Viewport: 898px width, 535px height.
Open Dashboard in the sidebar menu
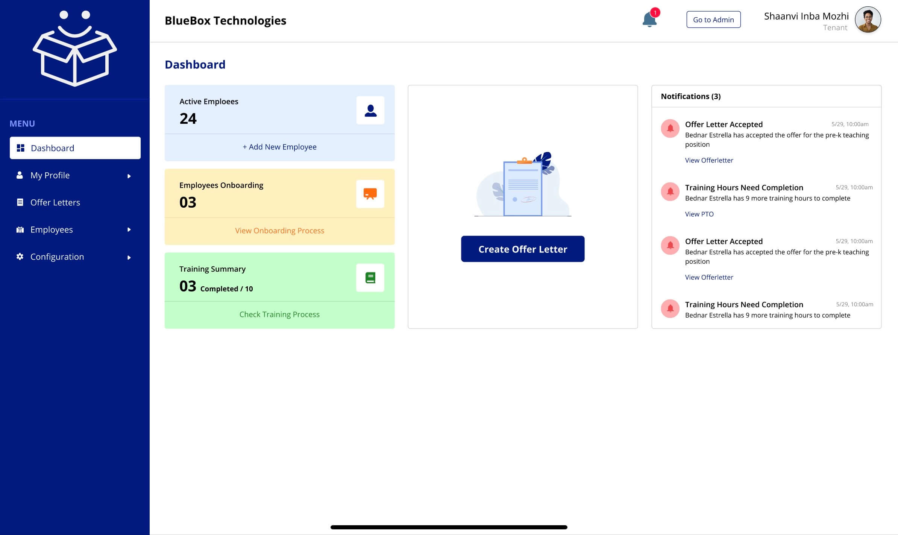point(75,148)
